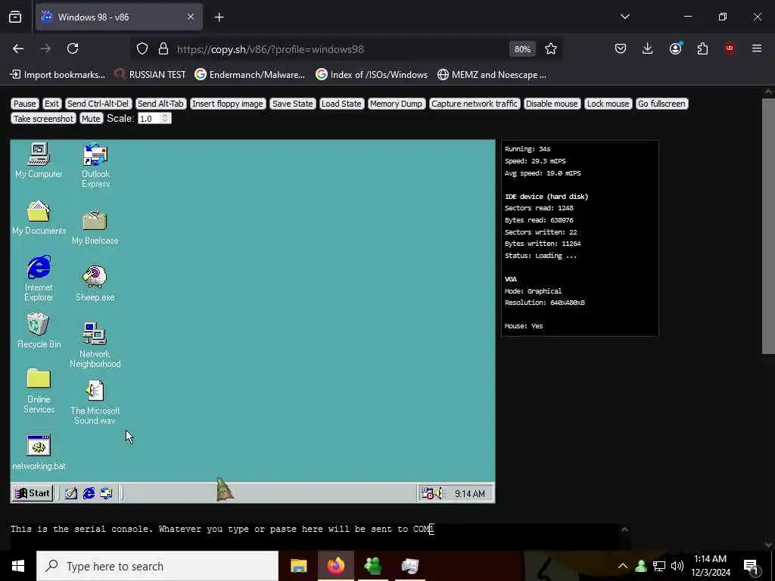This screenshot has height=581, width=775.
Task: Open File Explorer on host taskbar
Action: coord(298,566)
